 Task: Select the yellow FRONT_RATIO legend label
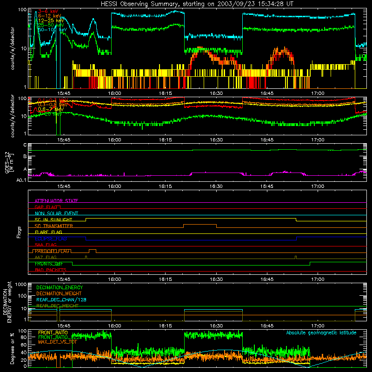(53, 332)
